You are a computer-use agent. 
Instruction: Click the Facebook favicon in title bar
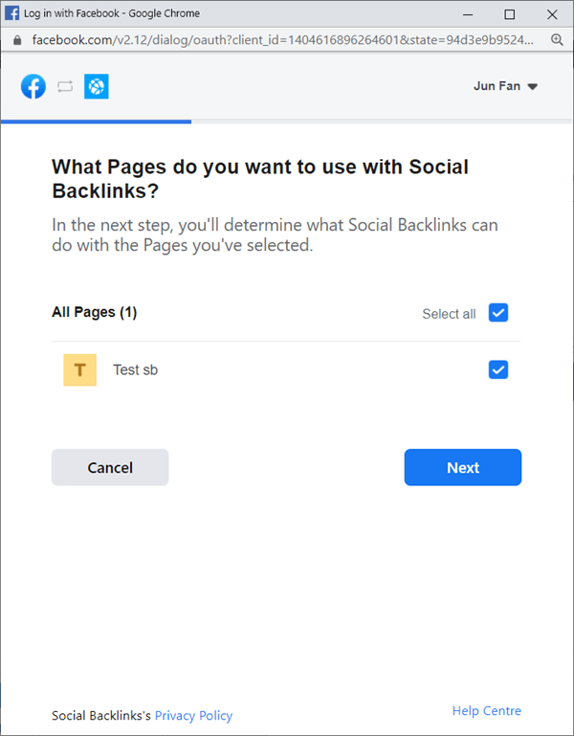(12, 14)
